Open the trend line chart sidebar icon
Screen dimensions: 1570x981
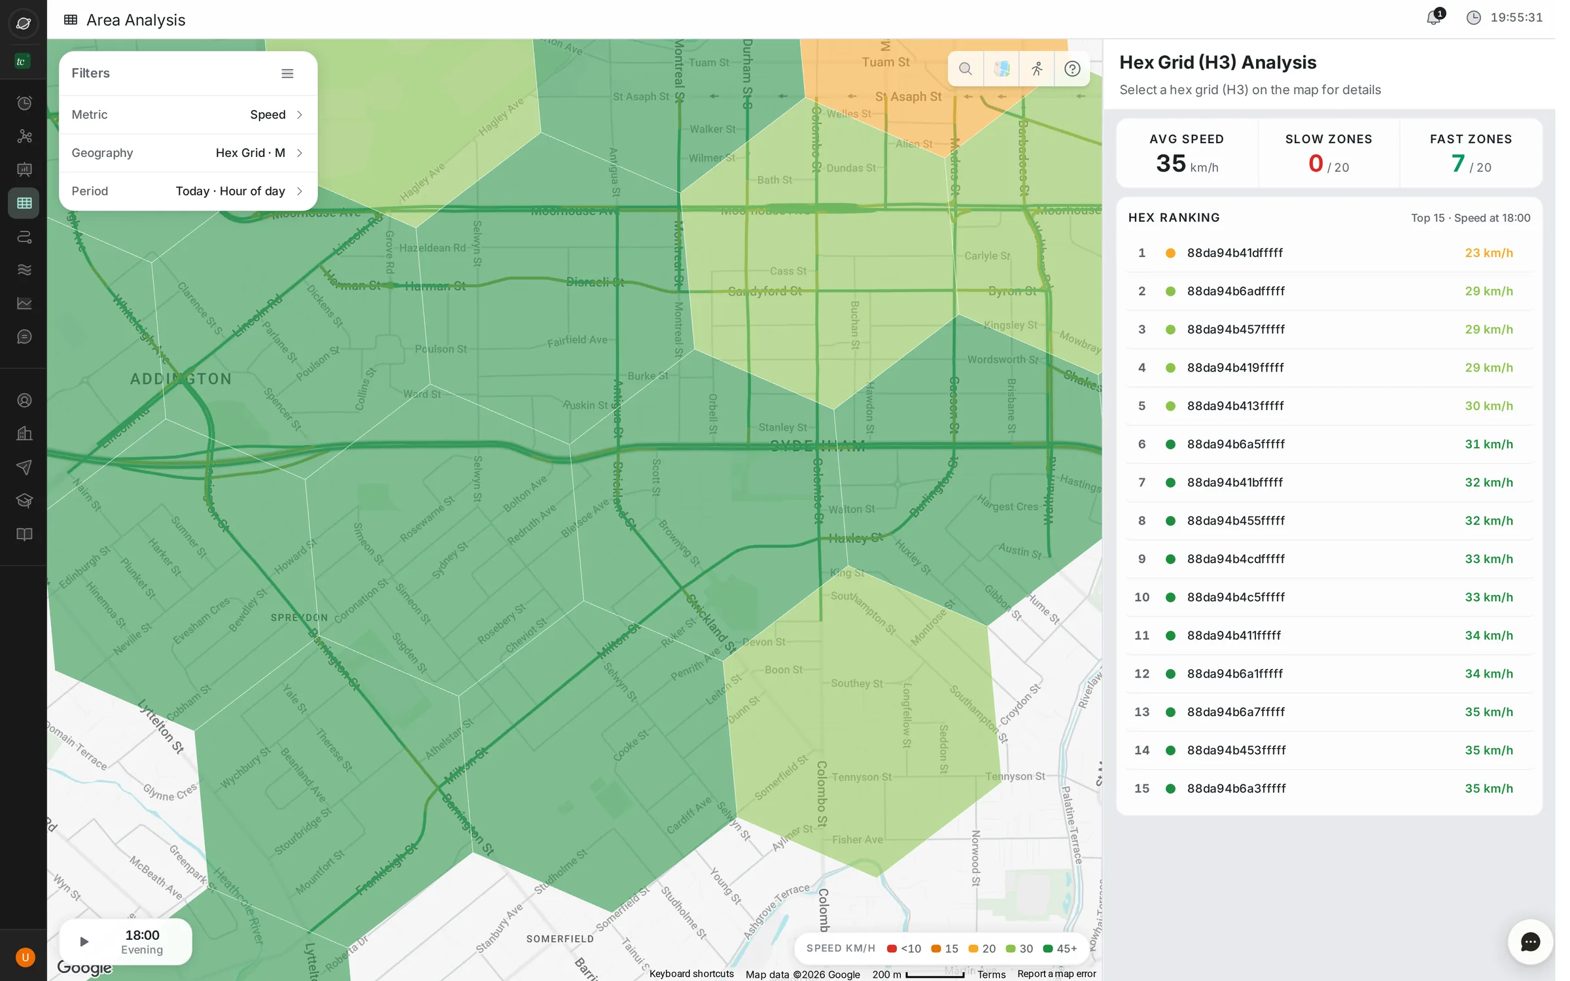pos(24,303)
